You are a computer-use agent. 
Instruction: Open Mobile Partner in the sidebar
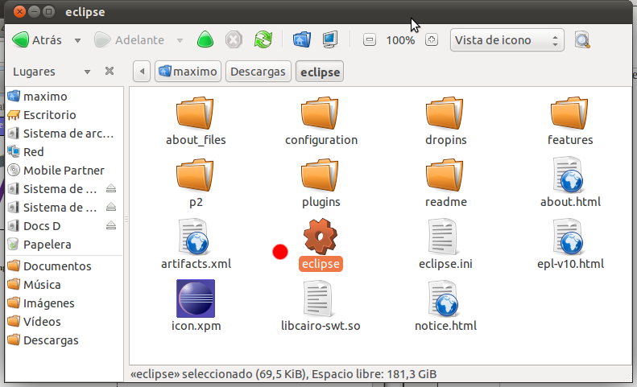point(64,170)
